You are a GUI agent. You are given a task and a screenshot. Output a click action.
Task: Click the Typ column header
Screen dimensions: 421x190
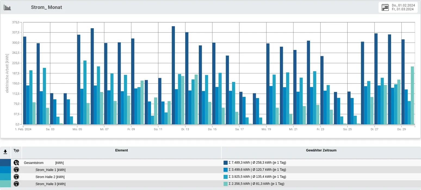pyautogui.click(x=16, y=150)
